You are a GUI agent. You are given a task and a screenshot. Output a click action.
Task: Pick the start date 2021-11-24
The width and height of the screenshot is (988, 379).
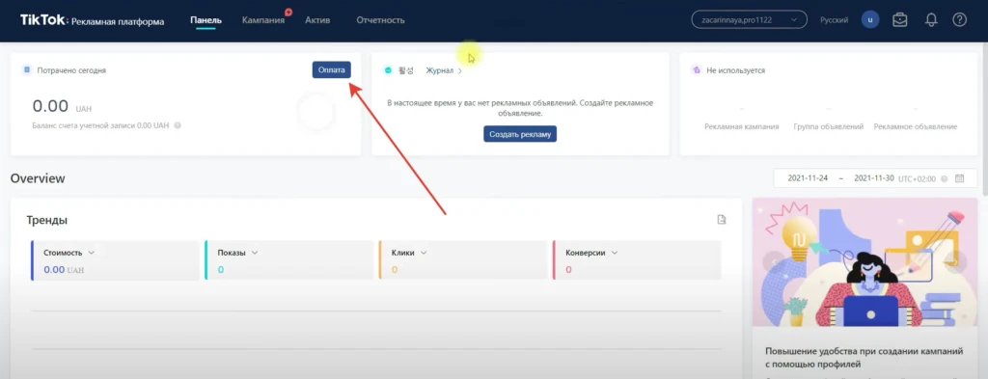point(808,178)
